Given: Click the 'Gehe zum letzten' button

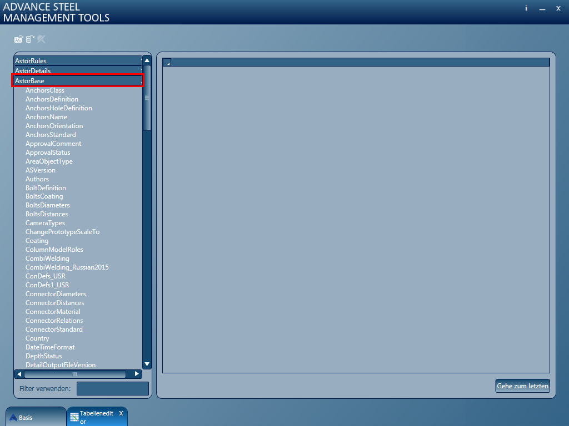Looking at the screenshot, I should coord(522,386).
